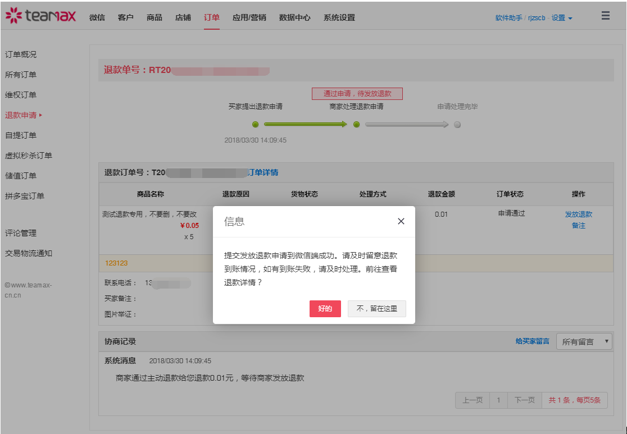Close the 信息 dialog with X
This screenshot has height=434, width=627.
click(x=401, y=221)
